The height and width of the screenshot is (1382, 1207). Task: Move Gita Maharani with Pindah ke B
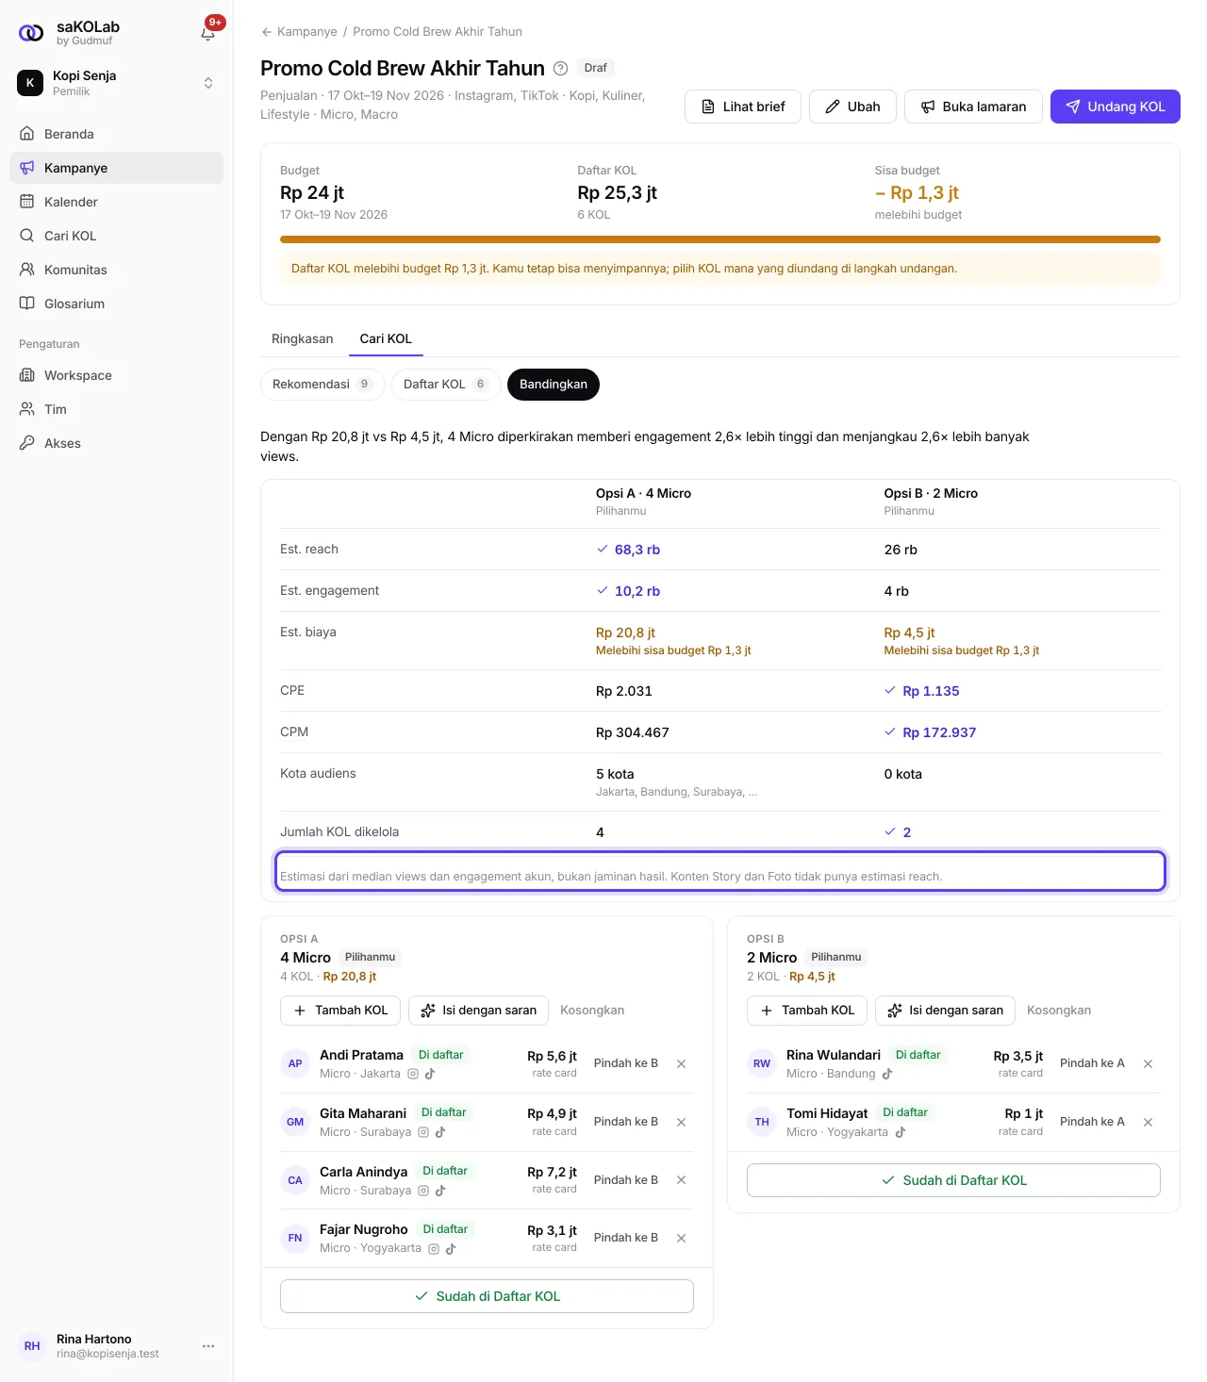(x=626, y=1122)
